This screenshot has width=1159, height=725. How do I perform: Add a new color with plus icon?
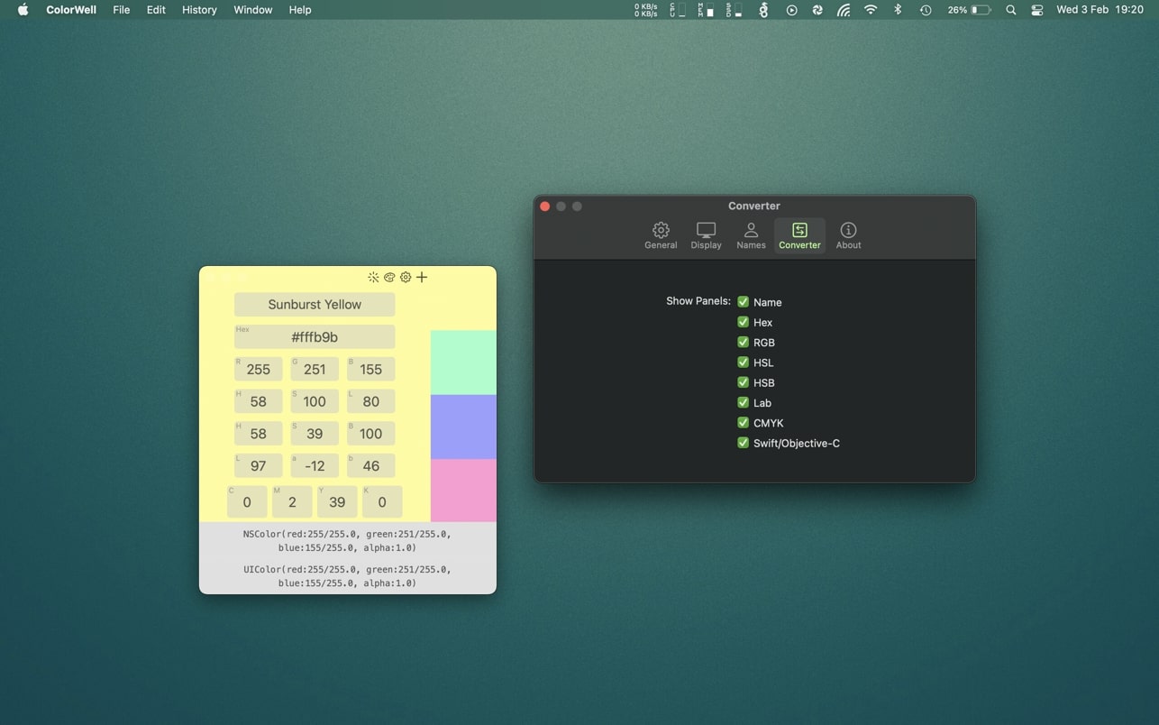422,277
